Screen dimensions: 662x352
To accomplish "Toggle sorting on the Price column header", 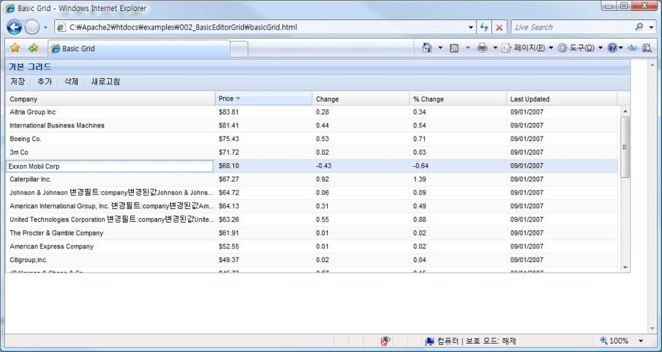I will coord(264,99).
